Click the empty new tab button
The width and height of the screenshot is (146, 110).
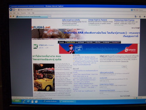(x=49, y=16)
